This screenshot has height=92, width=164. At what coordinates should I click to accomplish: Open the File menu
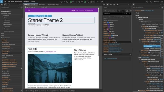(x=5, y=2)
